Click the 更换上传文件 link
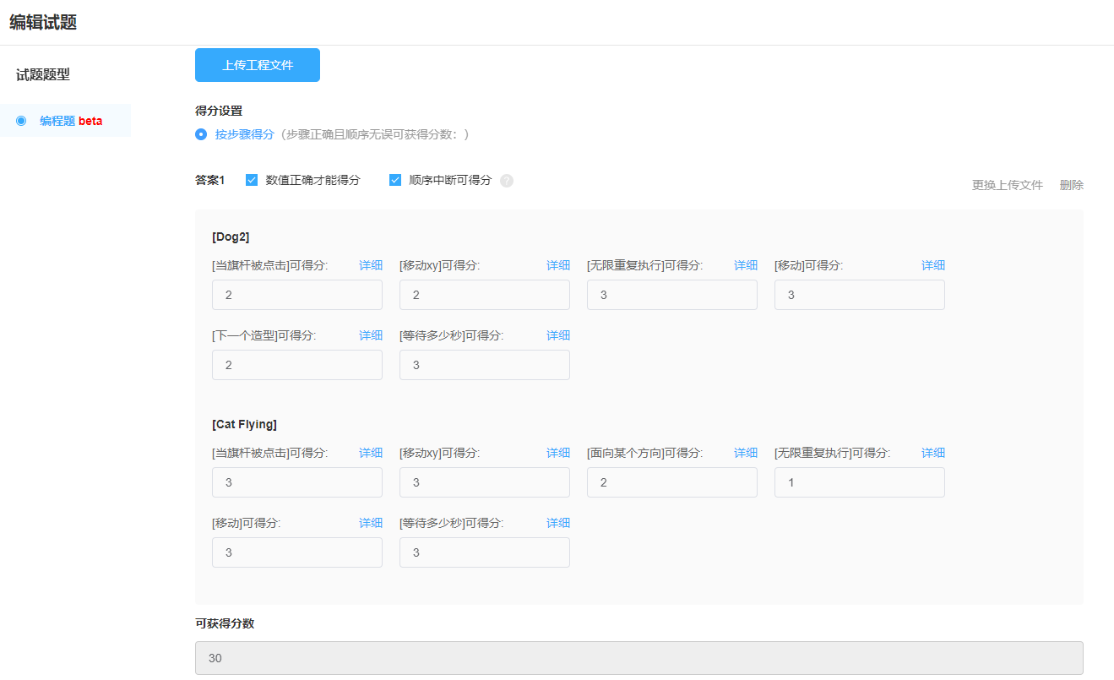The width and height of the screenshot is (1114, 680). [x=1008, y=184]
